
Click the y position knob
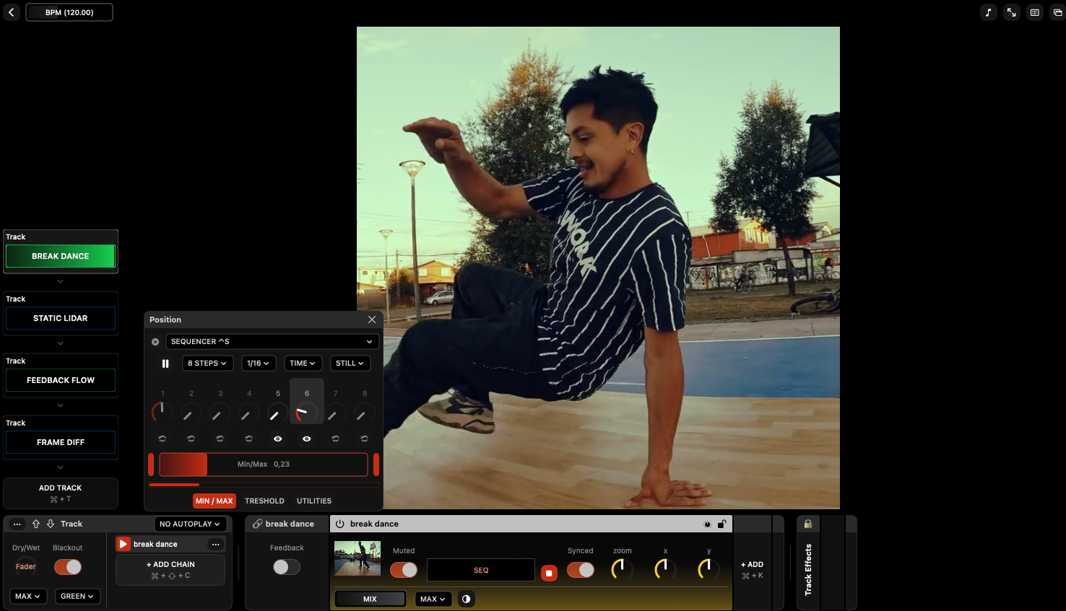click(x=708, y=569)
